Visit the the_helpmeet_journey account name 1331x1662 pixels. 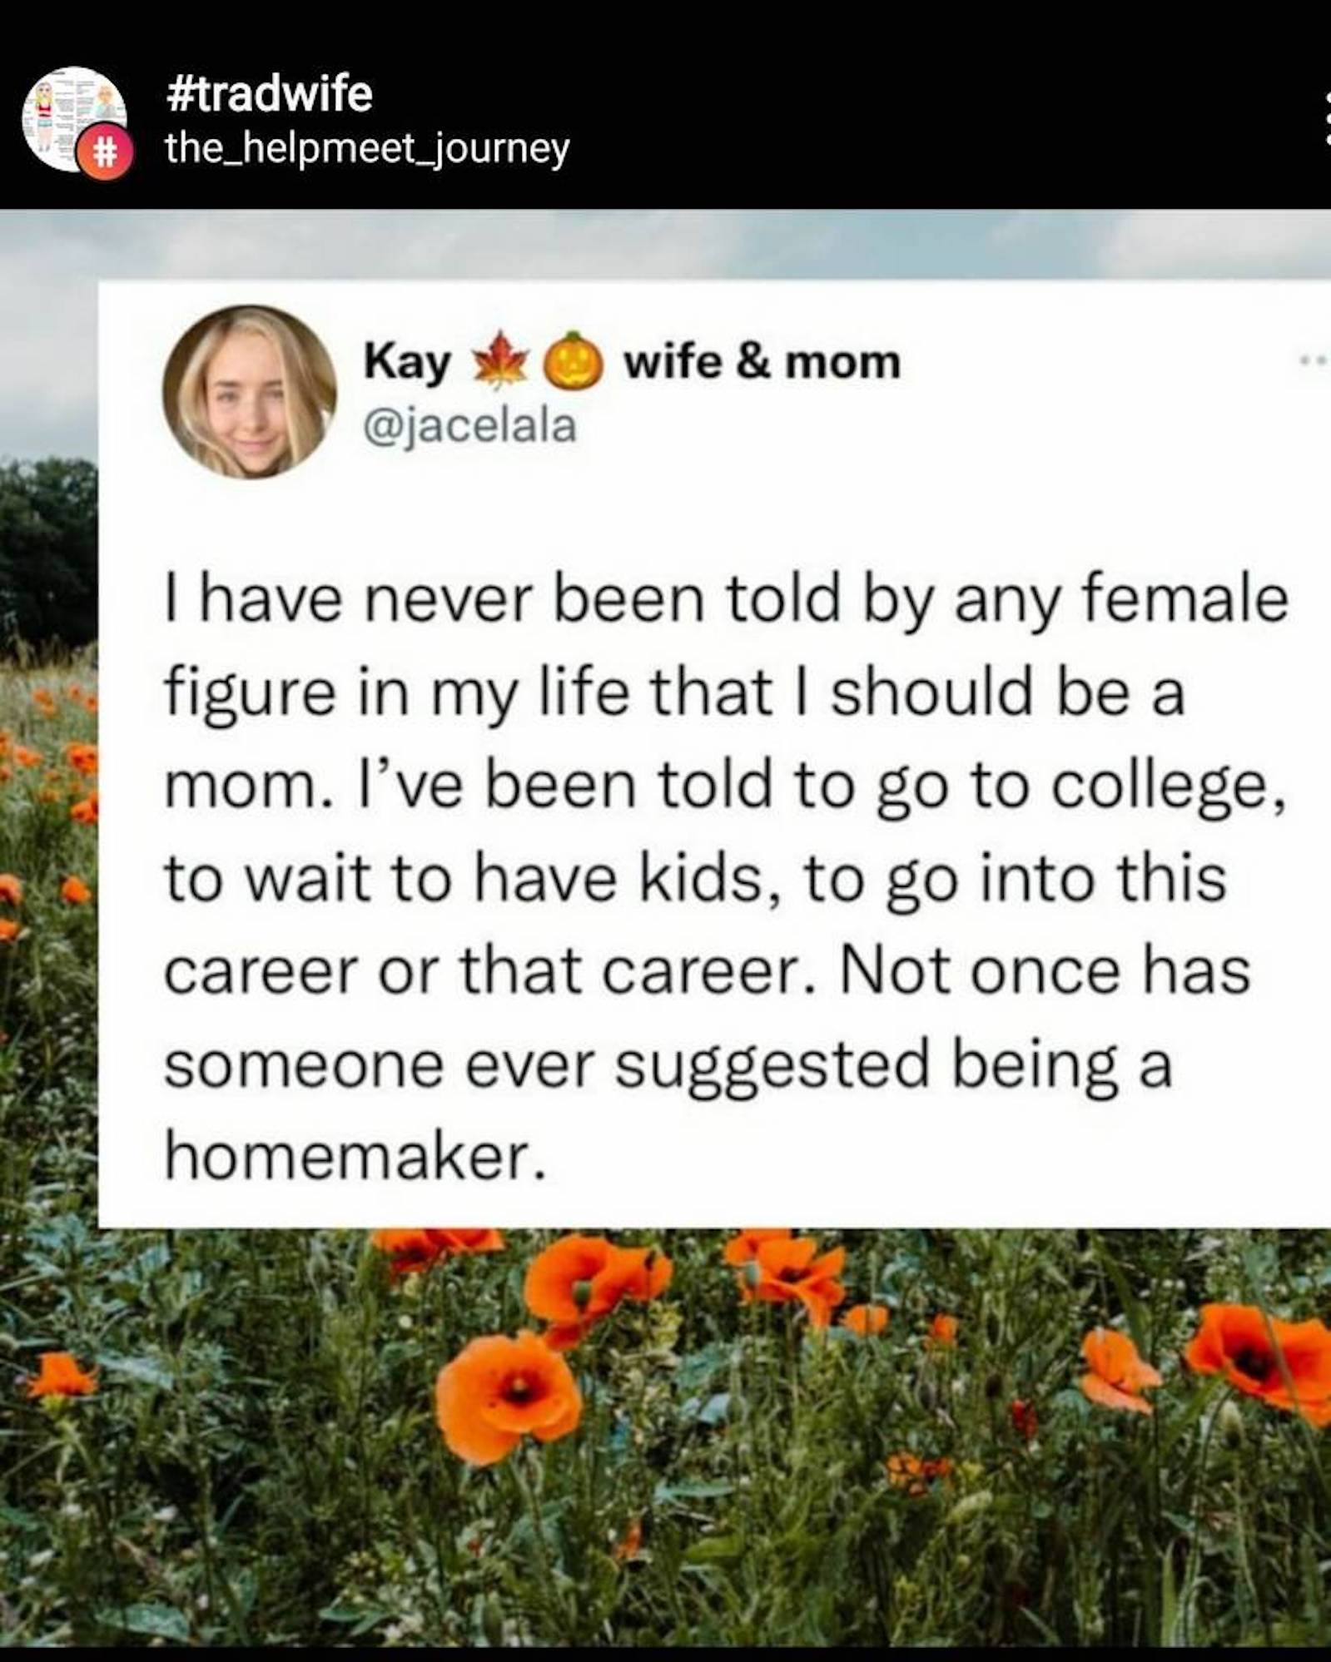pyautogui.click(x=366, y=150)
